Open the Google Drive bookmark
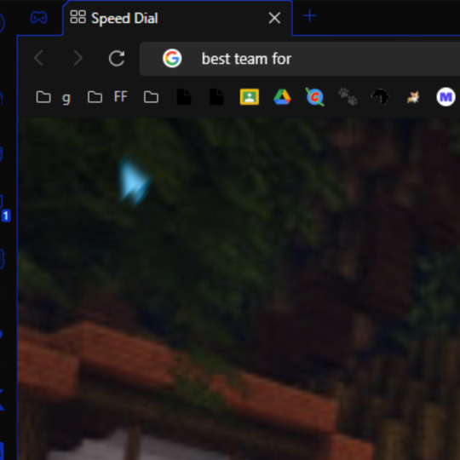460x460 pixels. click(x=282, y=97)
